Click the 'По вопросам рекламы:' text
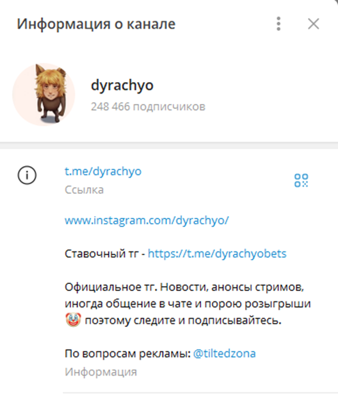Image resolution: width=338 pixels, height=395 pixels. (127, 354)
